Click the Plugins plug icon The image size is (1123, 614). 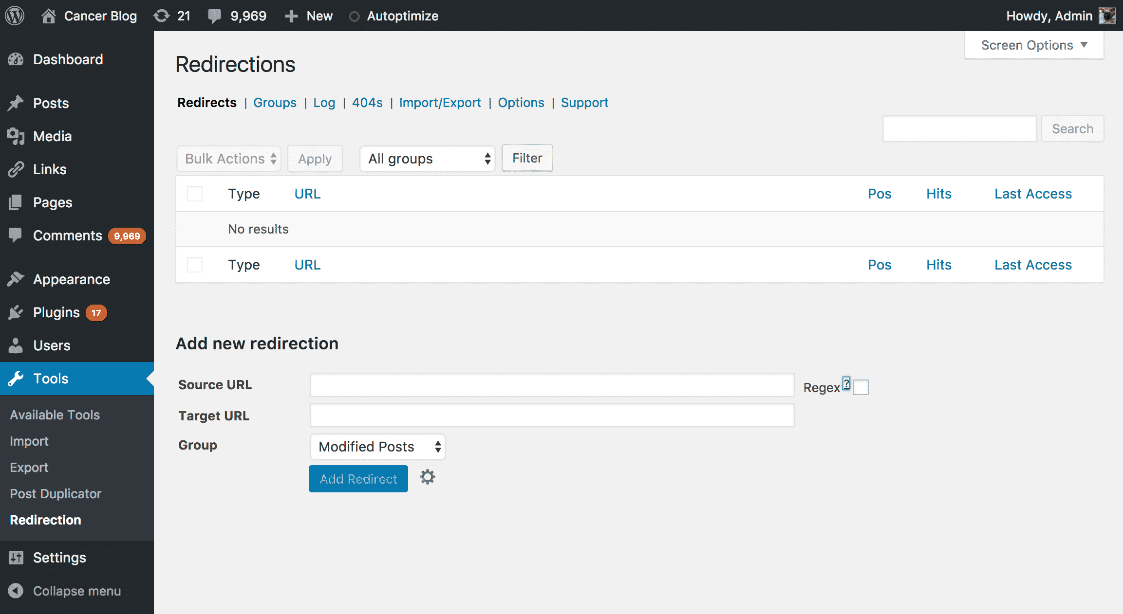pos(16,312)
